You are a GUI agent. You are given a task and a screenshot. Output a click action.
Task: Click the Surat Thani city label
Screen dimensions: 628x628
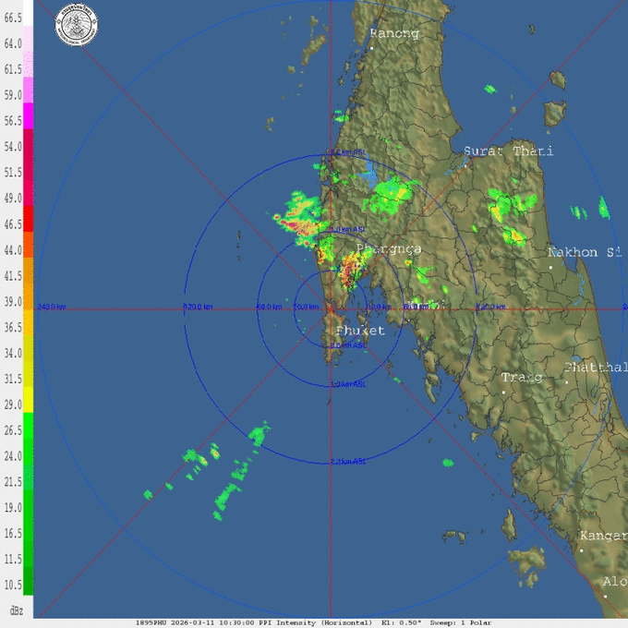pos(508,151)
